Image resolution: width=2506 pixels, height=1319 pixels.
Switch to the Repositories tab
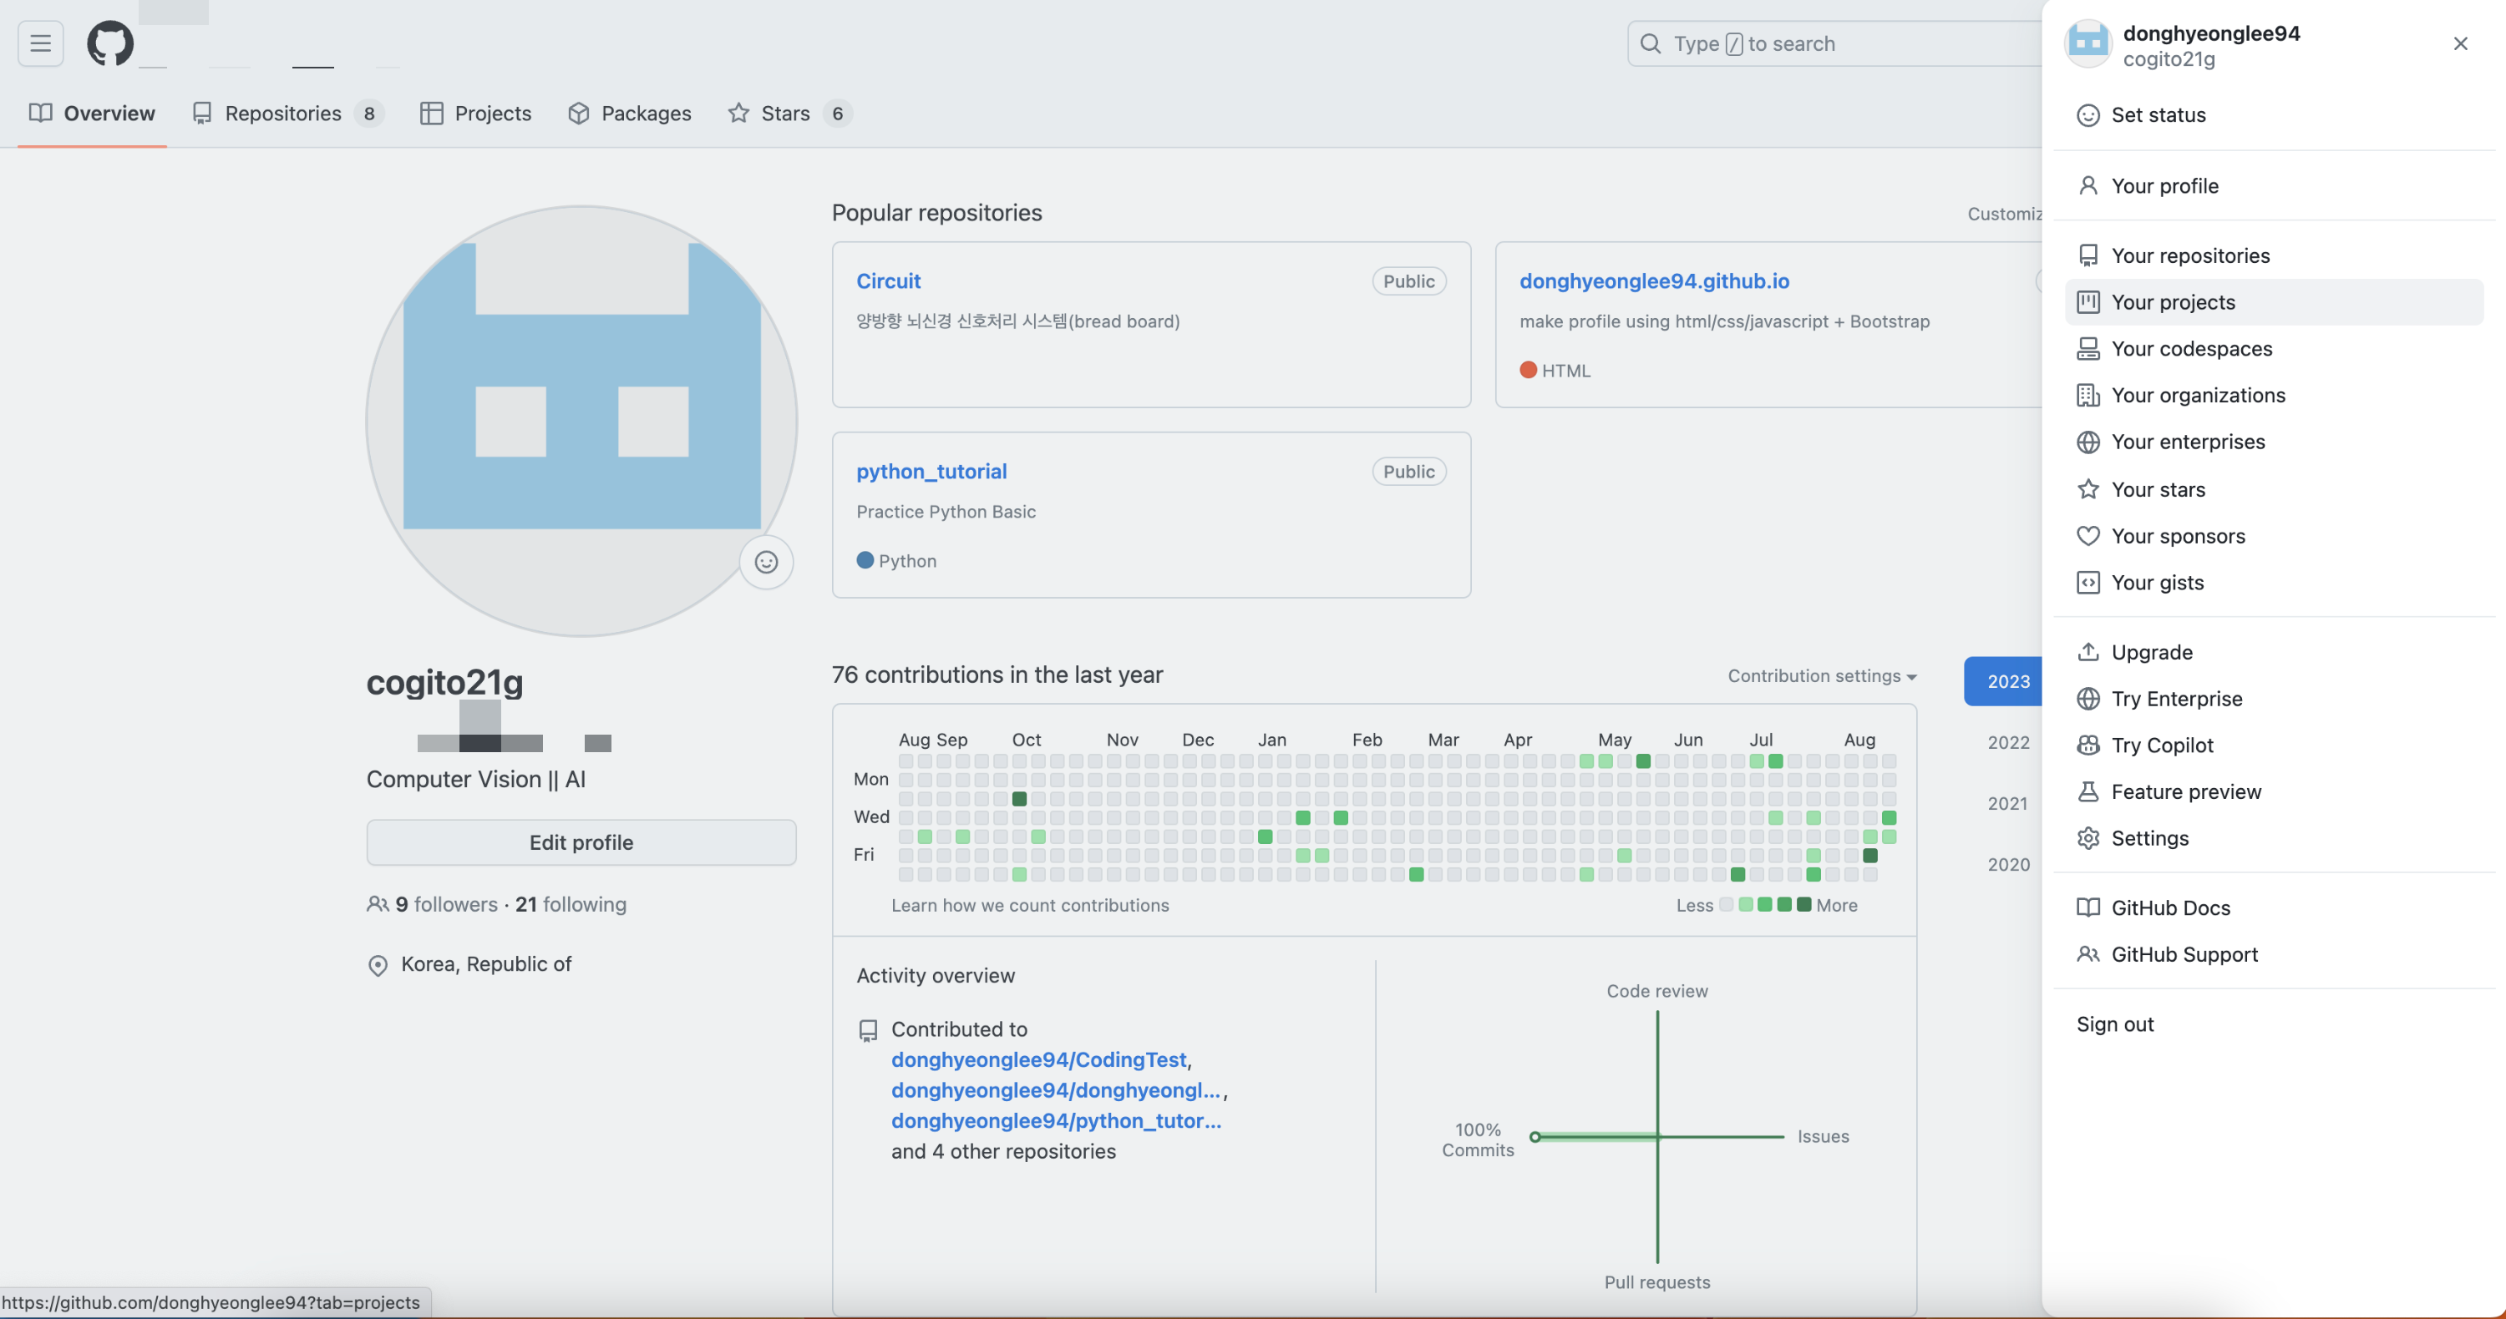click(285, 114)
